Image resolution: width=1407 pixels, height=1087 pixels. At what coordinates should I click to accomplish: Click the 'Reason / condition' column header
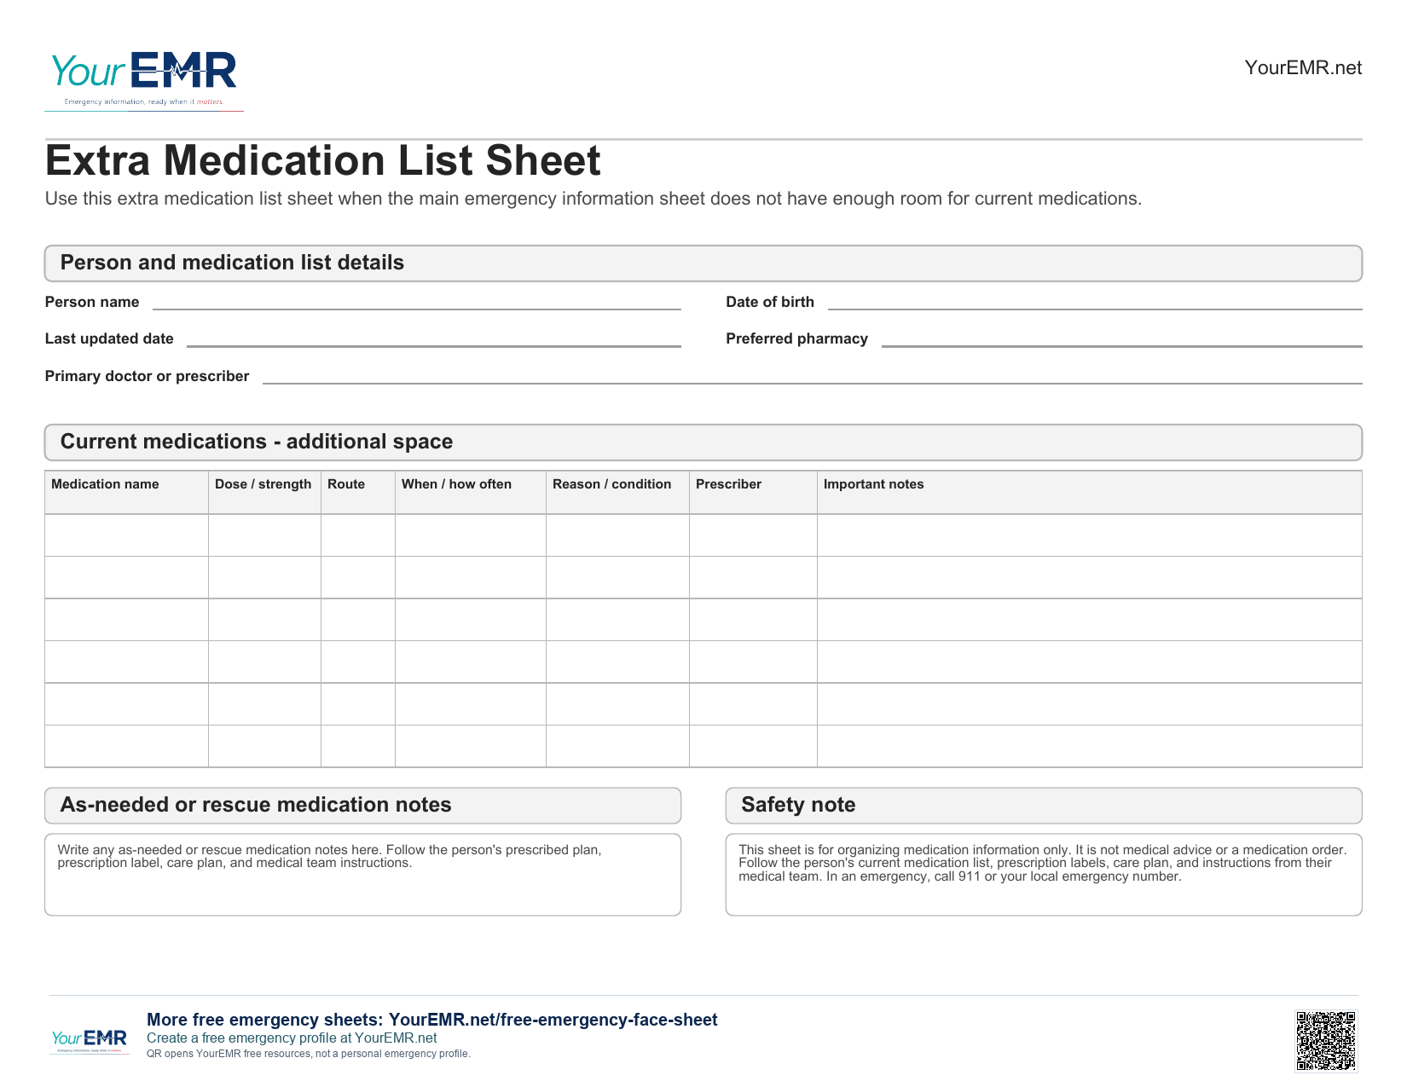[x=617, y=493]
